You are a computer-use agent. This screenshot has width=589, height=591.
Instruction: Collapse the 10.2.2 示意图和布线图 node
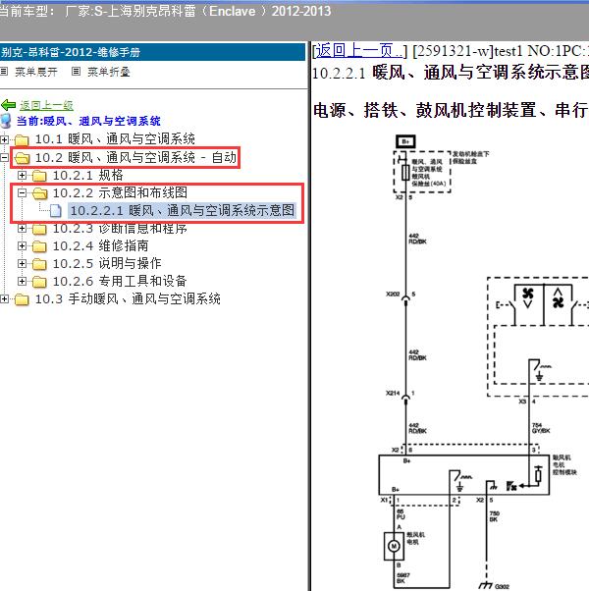pyautogui.click(x=22, y=193)
